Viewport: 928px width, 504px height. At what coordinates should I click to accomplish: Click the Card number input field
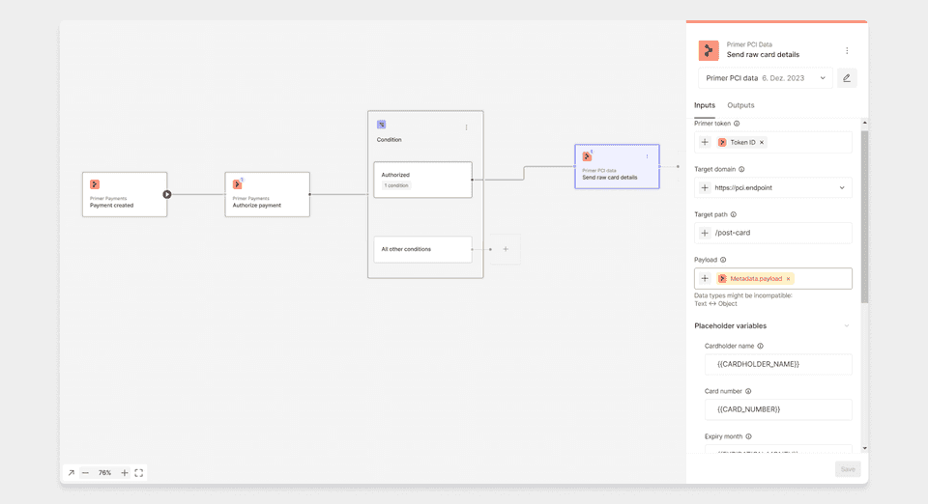point(778,409)
